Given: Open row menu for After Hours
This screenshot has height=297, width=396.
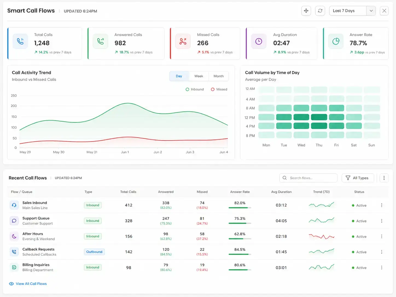Looking at the screenshot, I should [382, 236].
